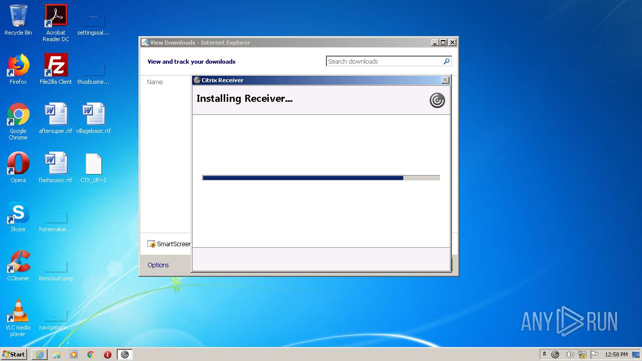
Task: Click the SmartScreen Filter icon in View Downloads
Action: (x=151, y=244)
